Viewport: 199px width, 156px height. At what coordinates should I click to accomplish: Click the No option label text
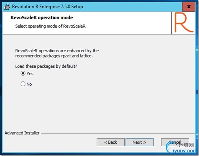[29, 84]
